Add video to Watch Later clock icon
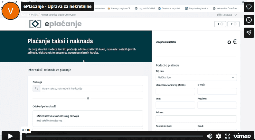255x140 pixels. [x=249, y=20]
